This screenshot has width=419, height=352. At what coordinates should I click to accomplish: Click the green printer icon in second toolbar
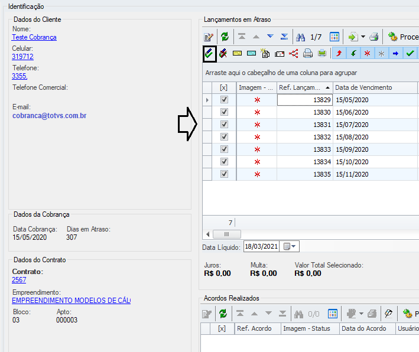pyautogui.click(x=322, y=53)
